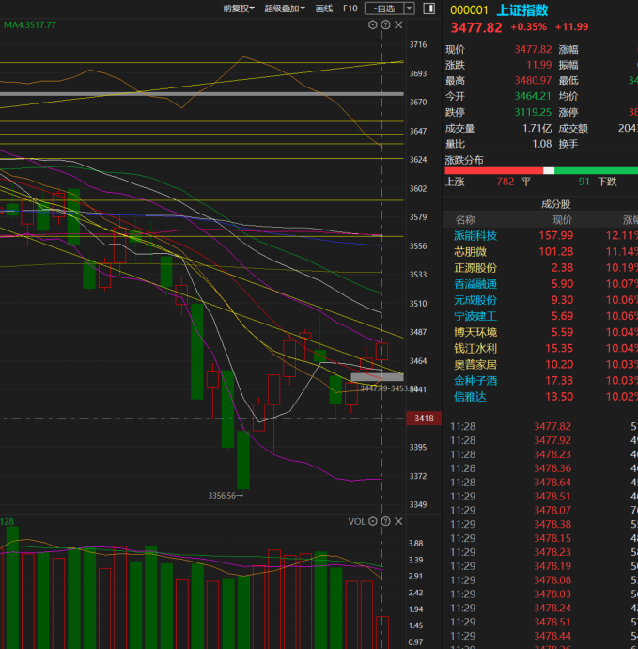638x649 pixels.
Task: Close the main chart MA indicator overlay
Action: (x=398, y=24)
